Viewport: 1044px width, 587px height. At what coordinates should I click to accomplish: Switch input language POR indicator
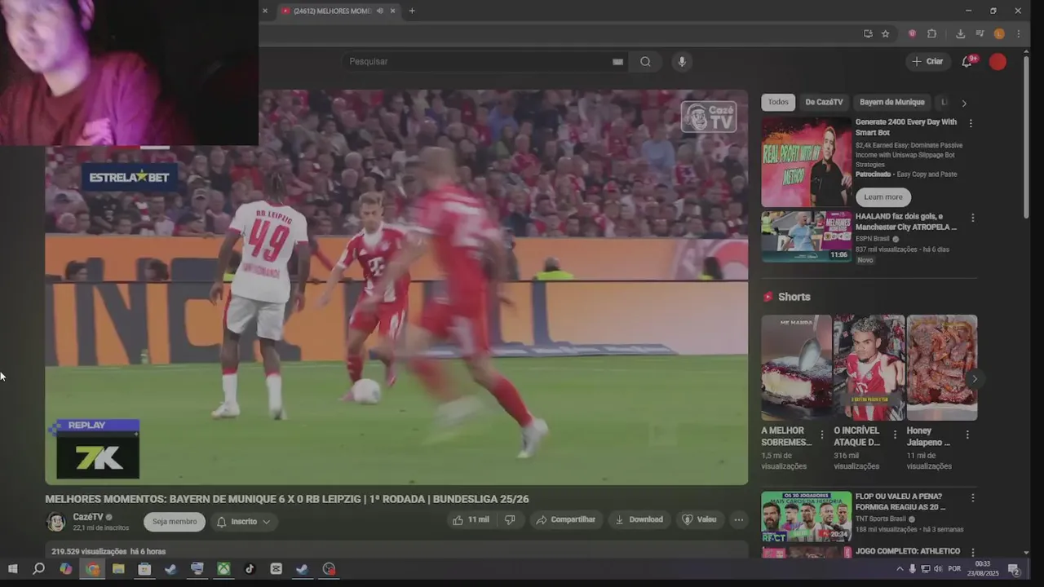(954, 569)
